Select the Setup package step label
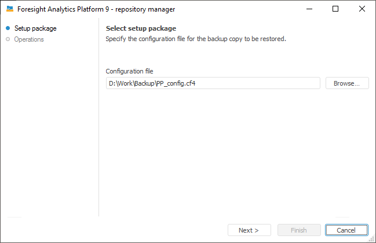Screen dimensions: 376x243 point(35,28)
